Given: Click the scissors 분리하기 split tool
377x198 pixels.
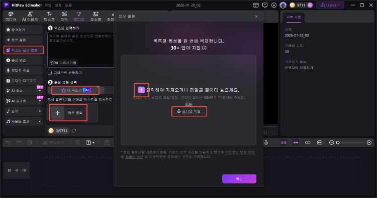Looking at the screenshot, I should [x=53, y=143].
